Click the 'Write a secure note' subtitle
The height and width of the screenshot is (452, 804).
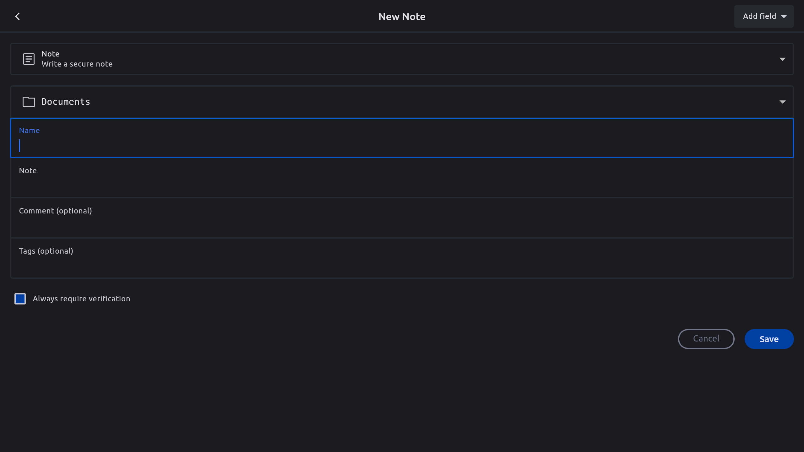(77, 64)
